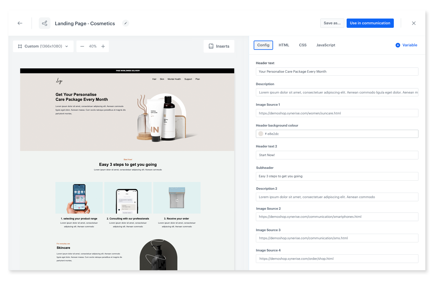The height and width of the screenshot is (283, 439).
Task: Select the template icon beside the page title
Action: (45, 23)
